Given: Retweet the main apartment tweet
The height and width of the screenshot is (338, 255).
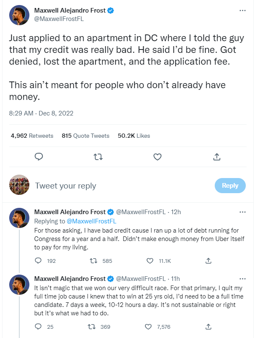Looking at the screenshot, I should tap(98, 157).
